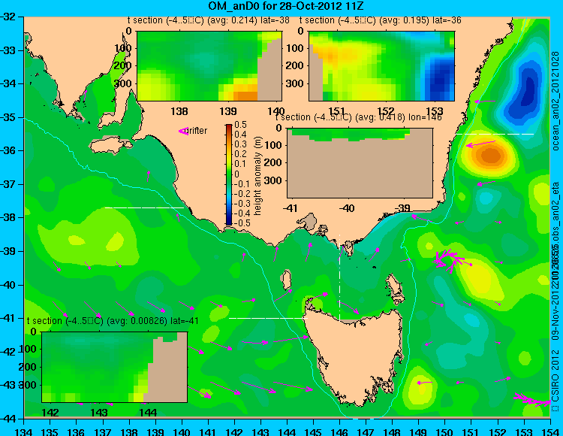The width and height of the screenshot is (563, 436).
Task: Click the 152 label under the lat=-36 inset
Action: 386,111
